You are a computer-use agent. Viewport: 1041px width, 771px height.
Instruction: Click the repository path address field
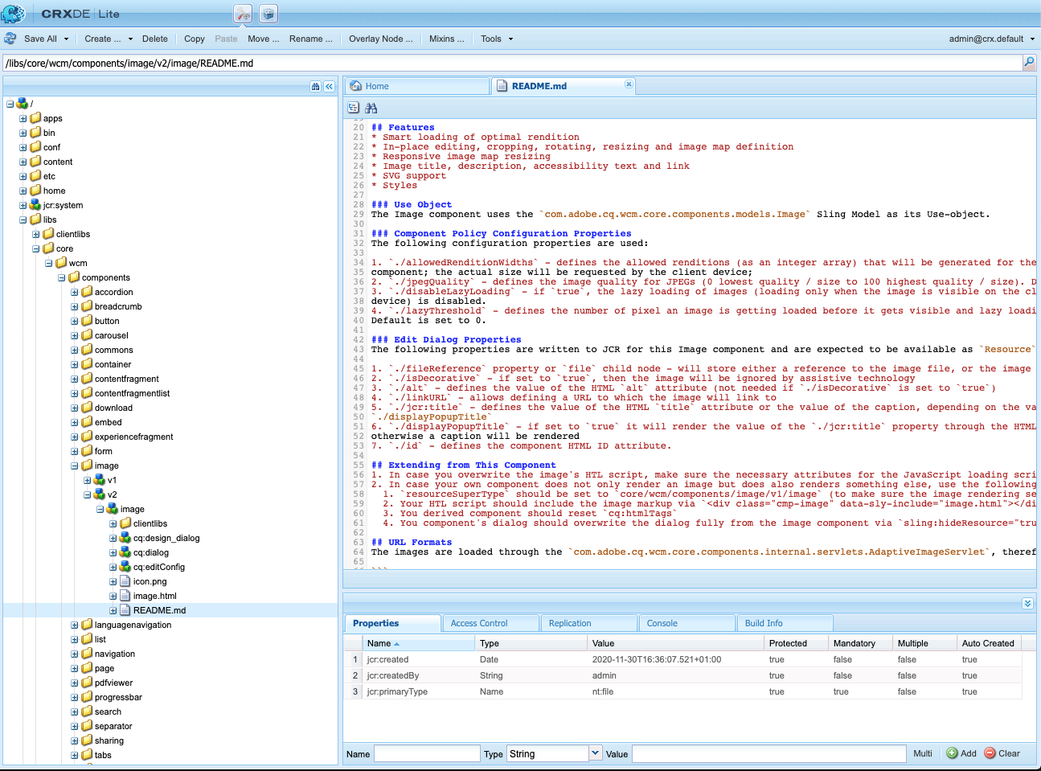(512, 63)
